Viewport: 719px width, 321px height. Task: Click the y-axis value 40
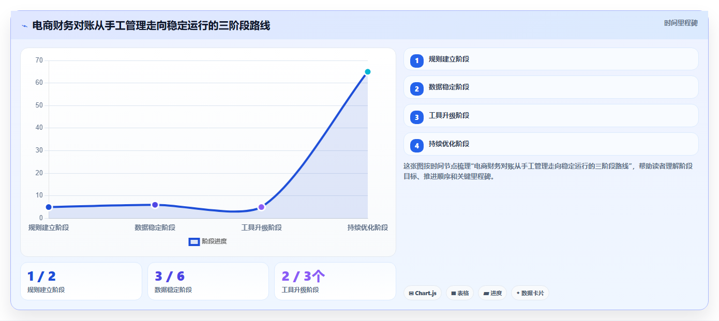point(39,128)
